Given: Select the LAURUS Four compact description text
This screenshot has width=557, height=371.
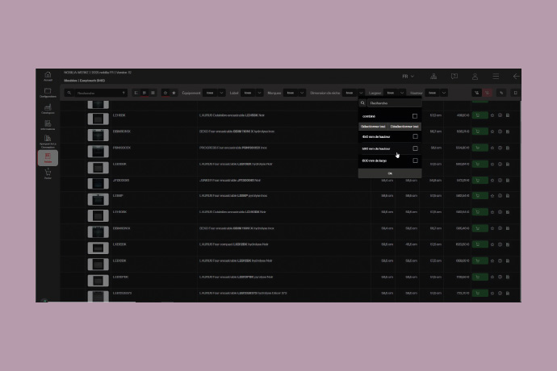Looking at the screenshot, I should [x=234, y=244].
